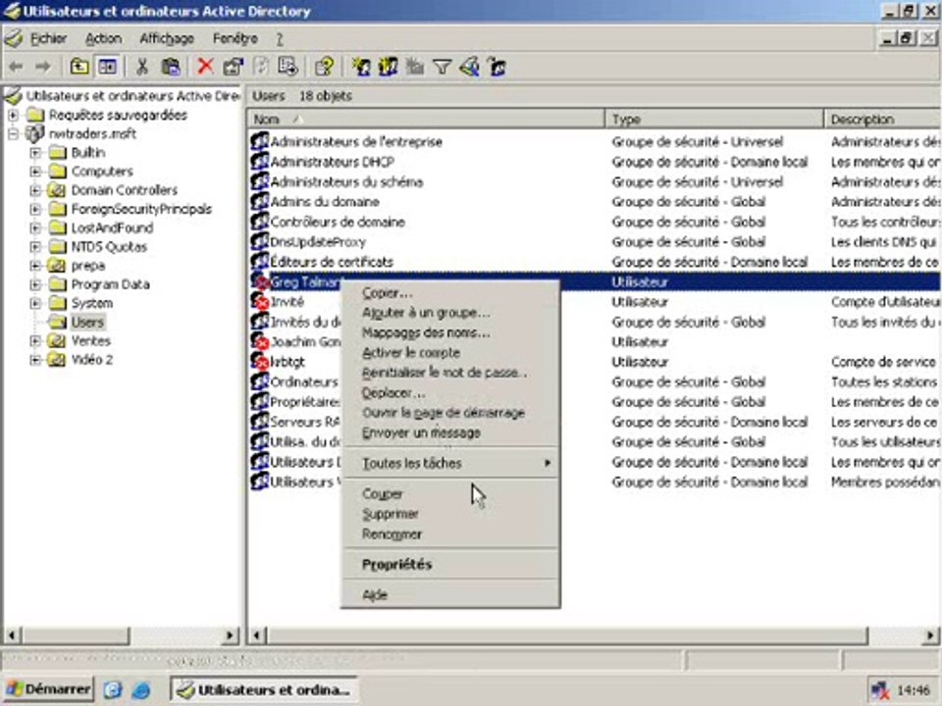Open the Affichage menu
942x706 pixels.
[x=167, y=38]
